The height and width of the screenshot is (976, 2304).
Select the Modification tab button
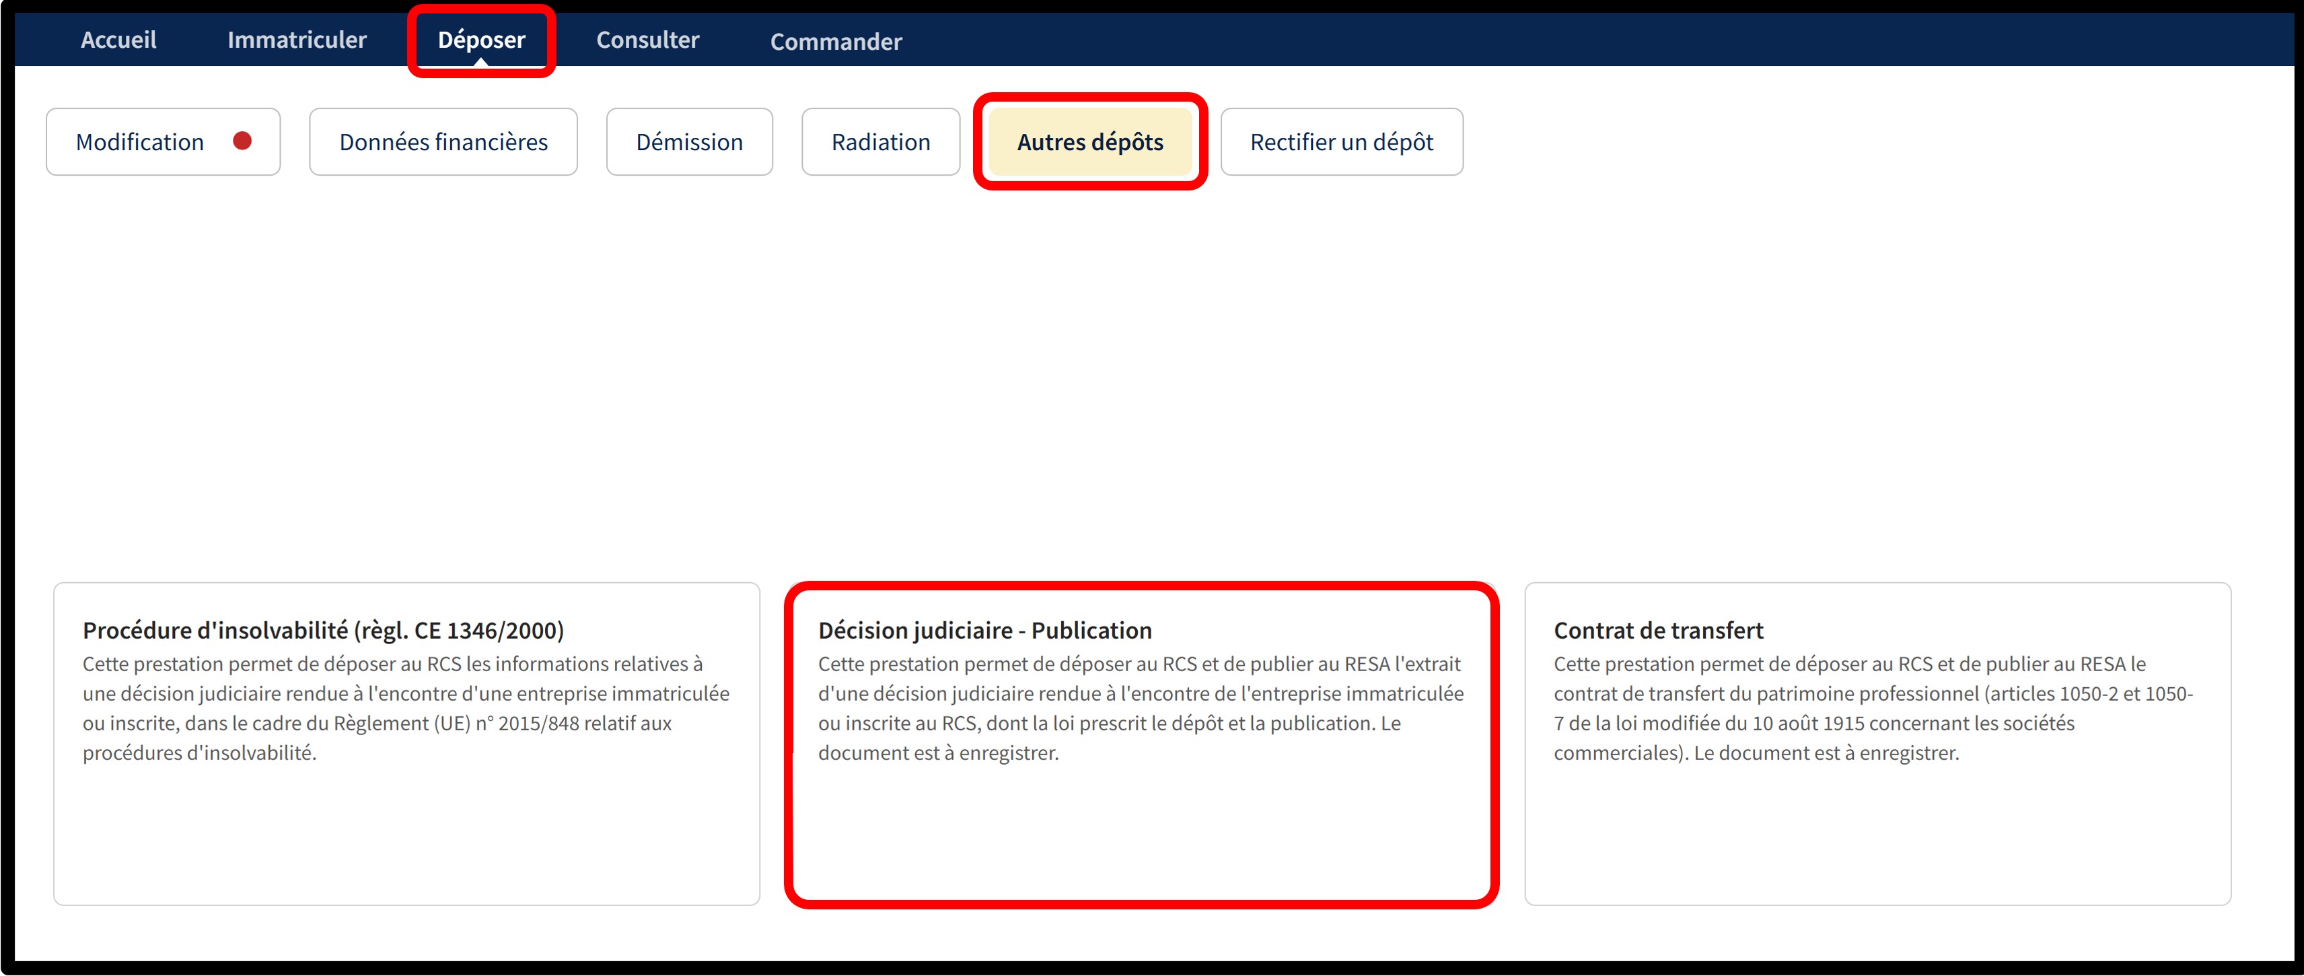141,142
